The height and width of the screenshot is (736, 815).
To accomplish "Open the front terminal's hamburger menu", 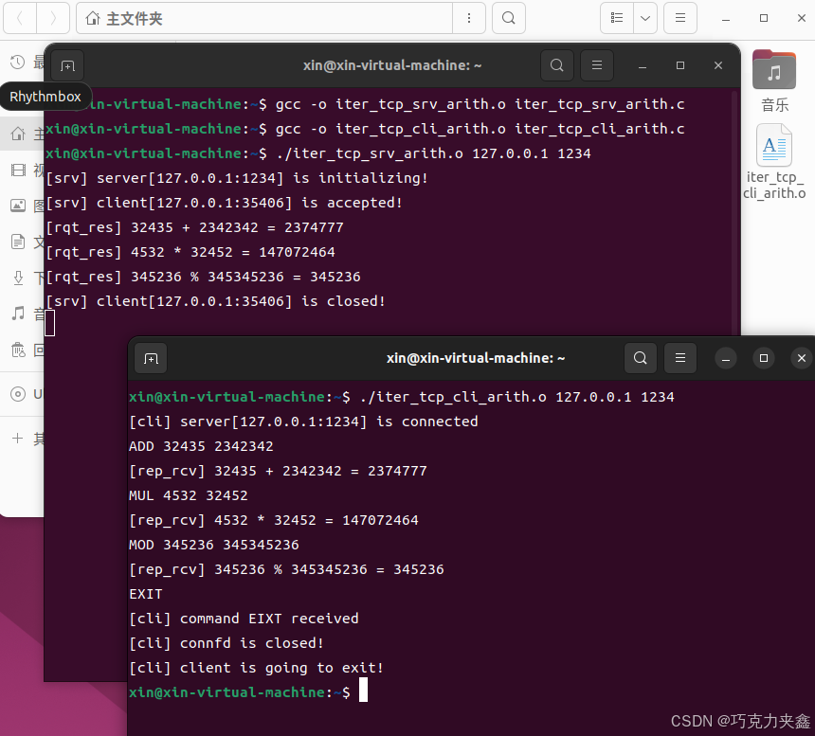I will coord(679,358).
